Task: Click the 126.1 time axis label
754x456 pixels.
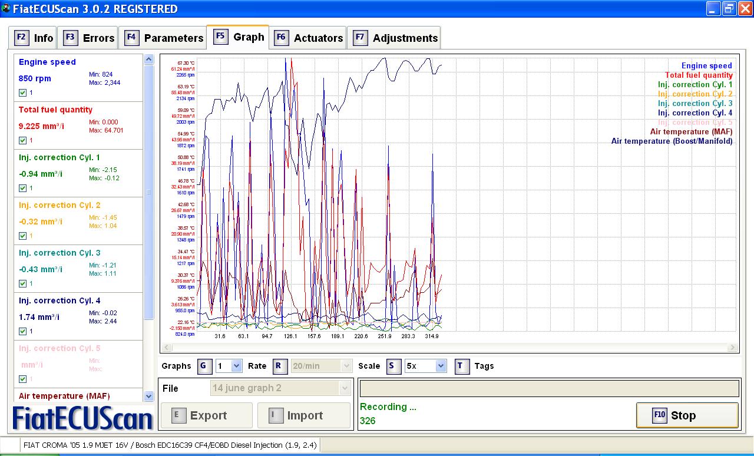Action: 290,336
